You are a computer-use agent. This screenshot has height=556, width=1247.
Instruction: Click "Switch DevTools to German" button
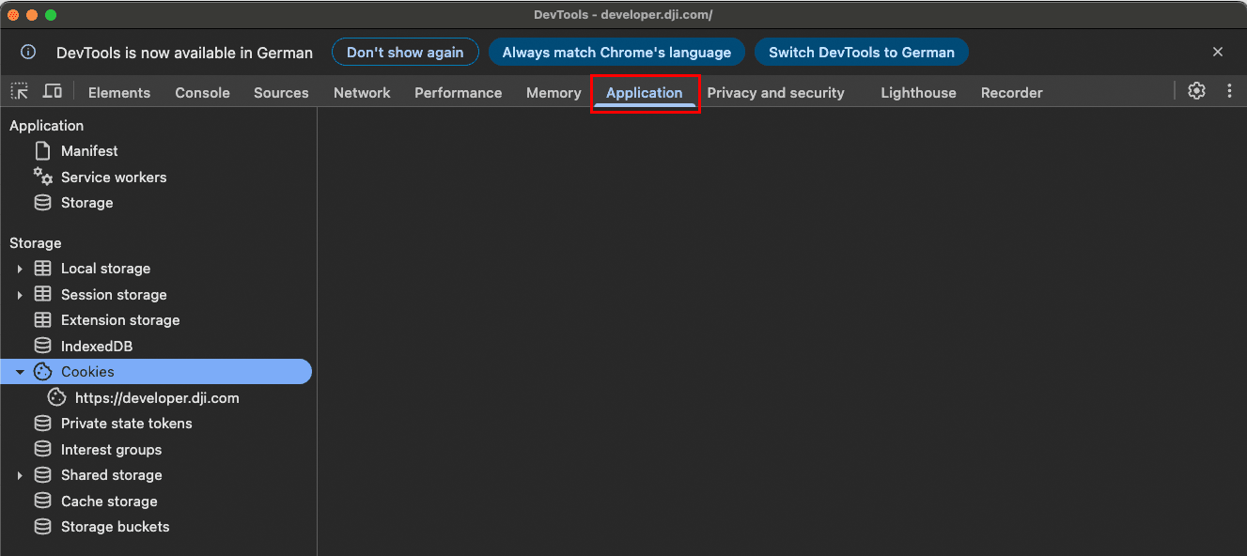coord(861,53)
